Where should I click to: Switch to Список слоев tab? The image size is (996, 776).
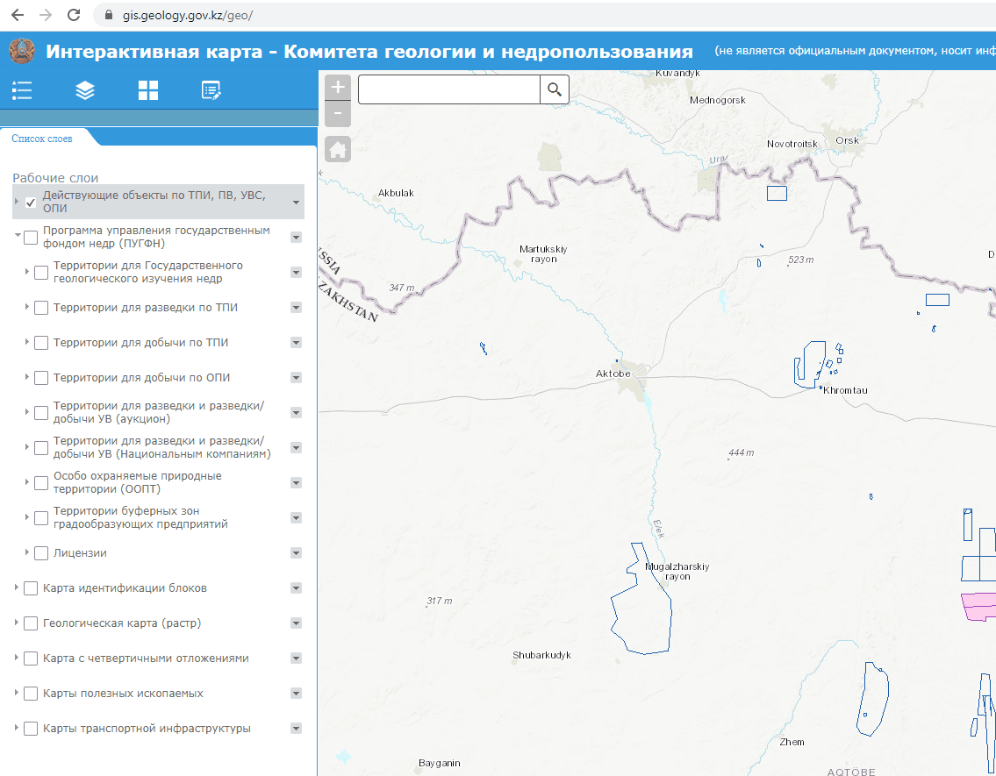click(x=42, y=139)
